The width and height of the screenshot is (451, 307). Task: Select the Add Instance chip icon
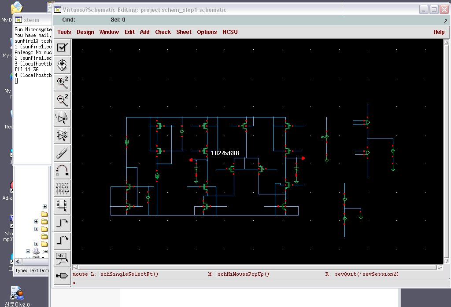pyautogui.click(x=62, y=205)
